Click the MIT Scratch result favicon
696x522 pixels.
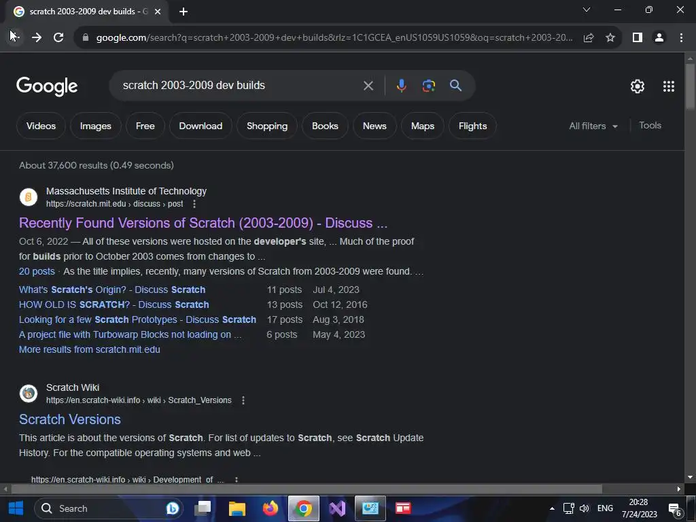click(x=29, y=197)
